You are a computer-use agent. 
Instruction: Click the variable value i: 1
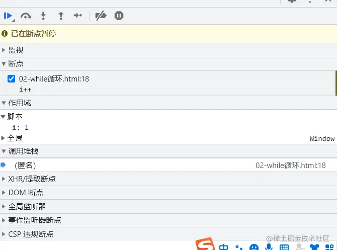tap(20, 127)
